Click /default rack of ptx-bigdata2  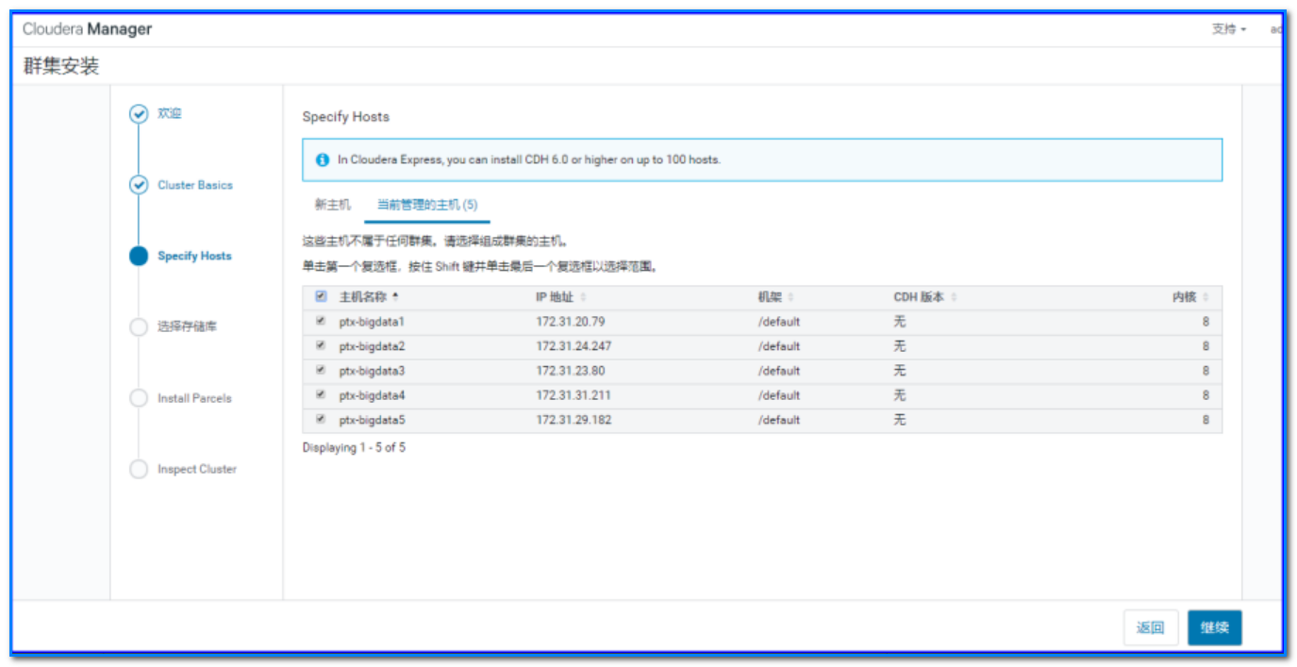click(x=779, y=346)
